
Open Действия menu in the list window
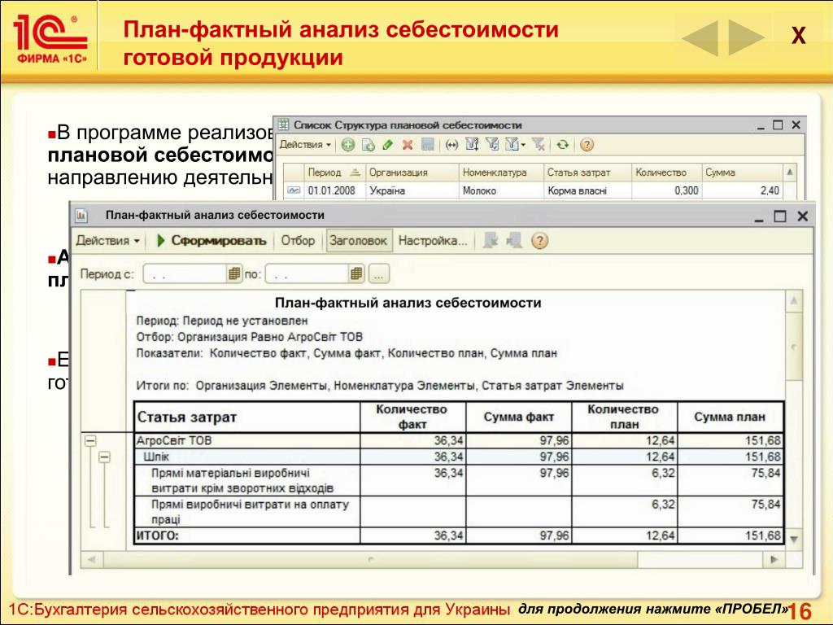(x=305, y=145)
